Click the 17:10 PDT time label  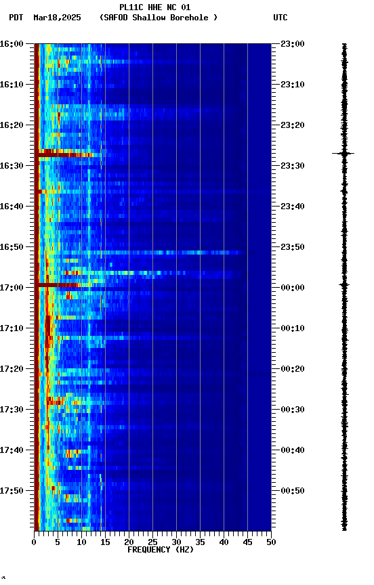point(12,328)
